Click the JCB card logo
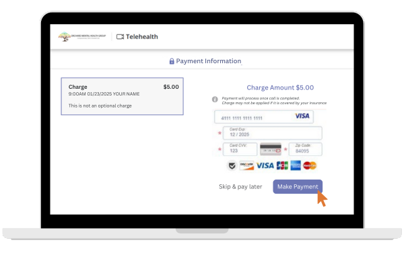Image resolution: width=404 pixels, height=269 pixels. [282, 165]
